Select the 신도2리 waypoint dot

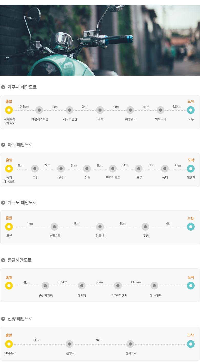point(54,227)
